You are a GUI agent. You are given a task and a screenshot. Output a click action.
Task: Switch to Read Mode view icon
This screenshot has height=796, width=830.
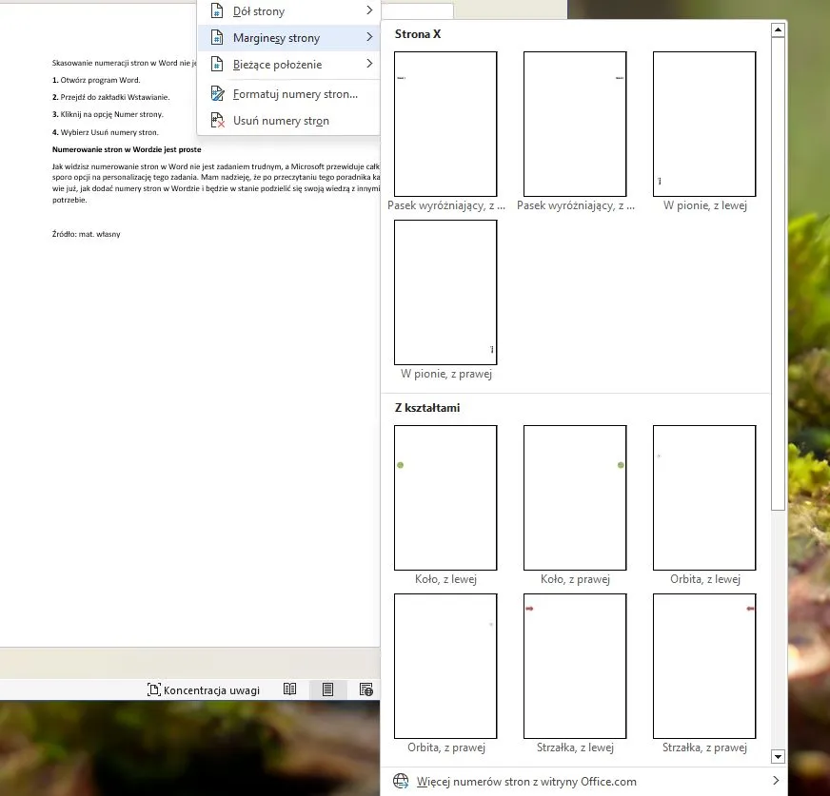290,689
